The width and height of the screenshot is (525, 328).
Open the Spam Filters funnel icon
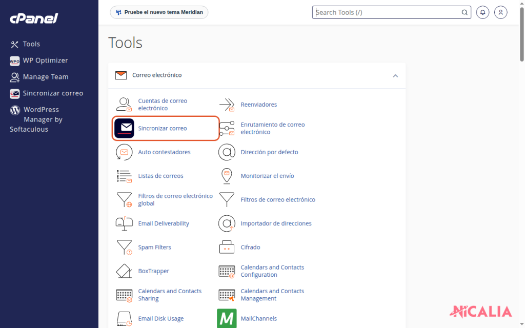point(124,248)
